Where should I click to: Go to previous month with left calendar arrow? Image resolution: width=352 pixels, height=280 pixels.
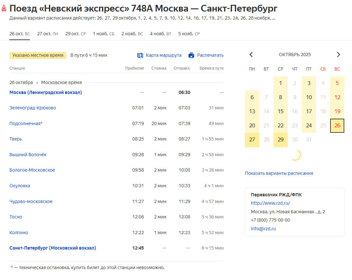pyautogui.click(x=251, y=54)
